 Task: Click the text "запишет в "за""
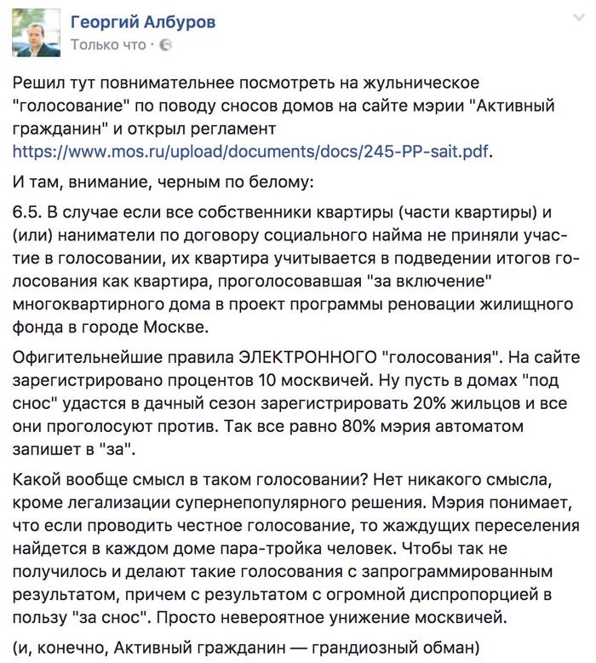click(74, 449)
